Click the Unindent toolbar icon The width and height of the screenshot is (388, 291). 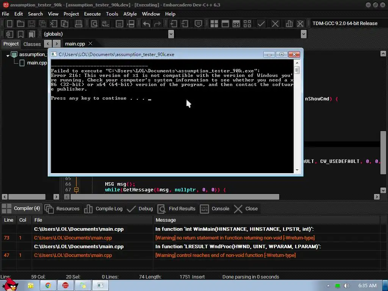click(185, 24)
